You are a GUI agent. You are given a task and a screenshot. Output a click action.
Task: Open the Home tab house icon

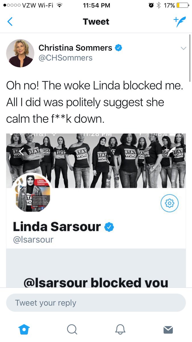coord(24,329)
